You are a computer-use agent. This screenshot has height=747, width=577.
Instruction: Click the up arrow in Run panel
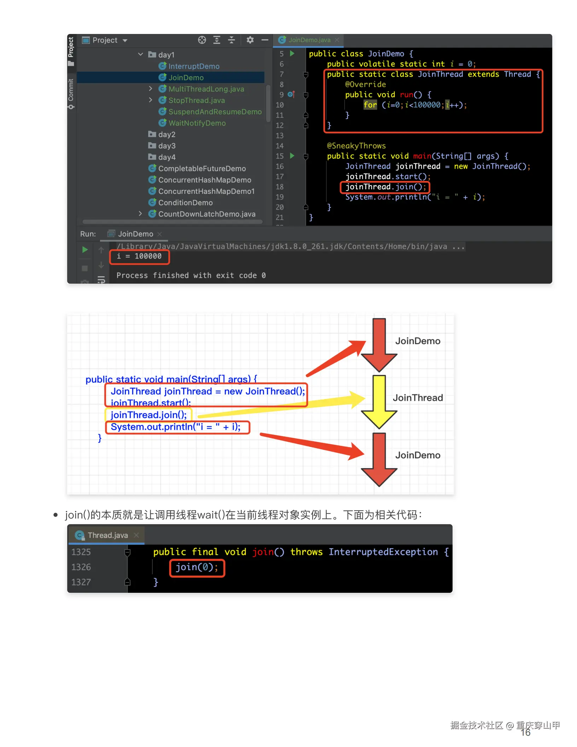(101, 250)
